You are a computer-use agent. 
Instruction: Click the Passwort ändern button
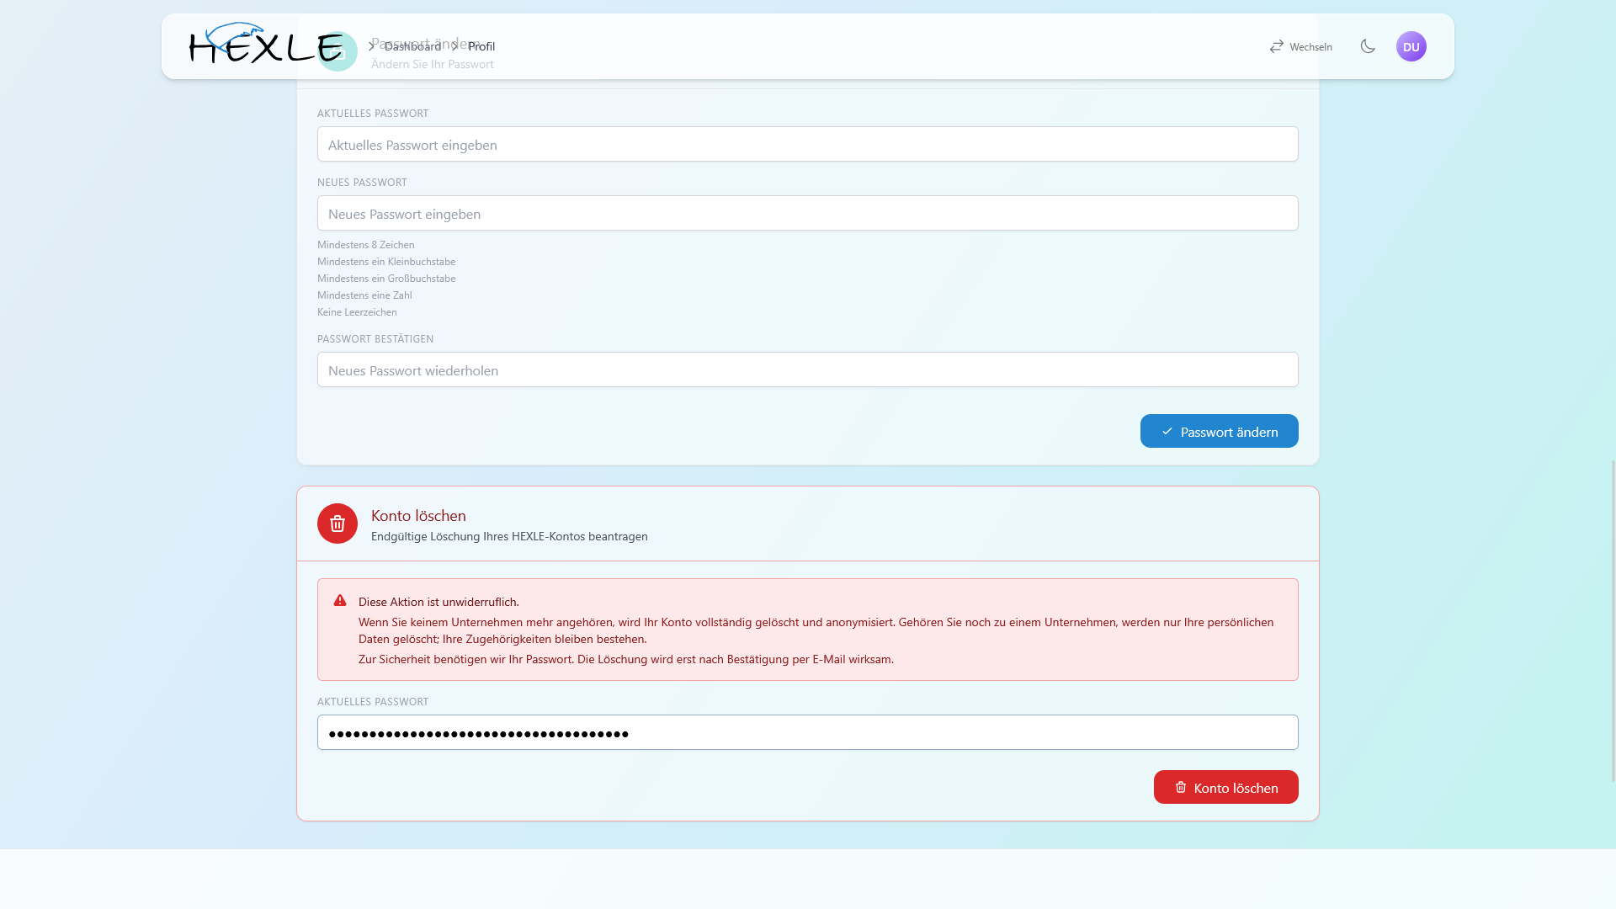coord(1220,431)
